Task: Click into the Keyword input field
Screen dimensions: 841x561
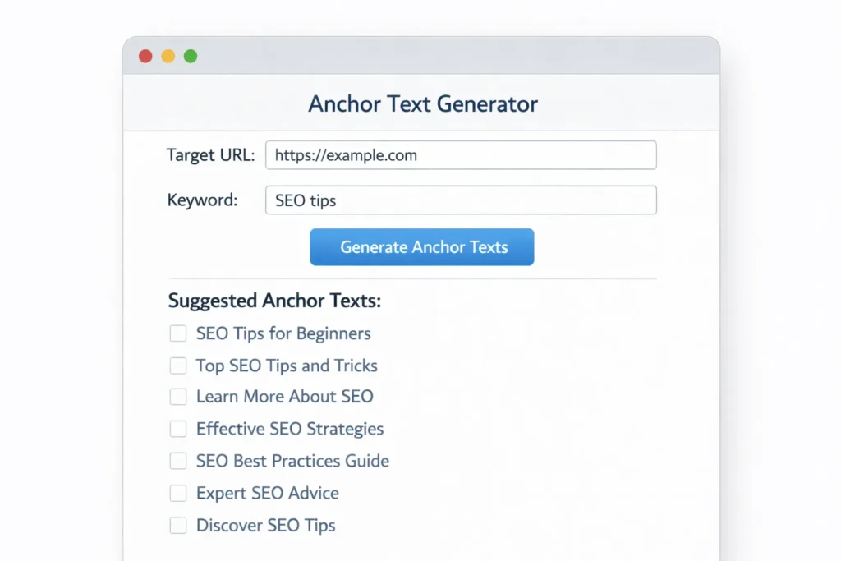Action: [461, 200]
